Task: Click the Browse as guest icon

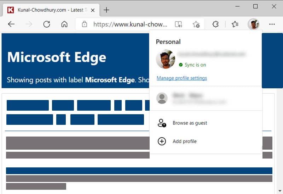Action: (162, 123)
